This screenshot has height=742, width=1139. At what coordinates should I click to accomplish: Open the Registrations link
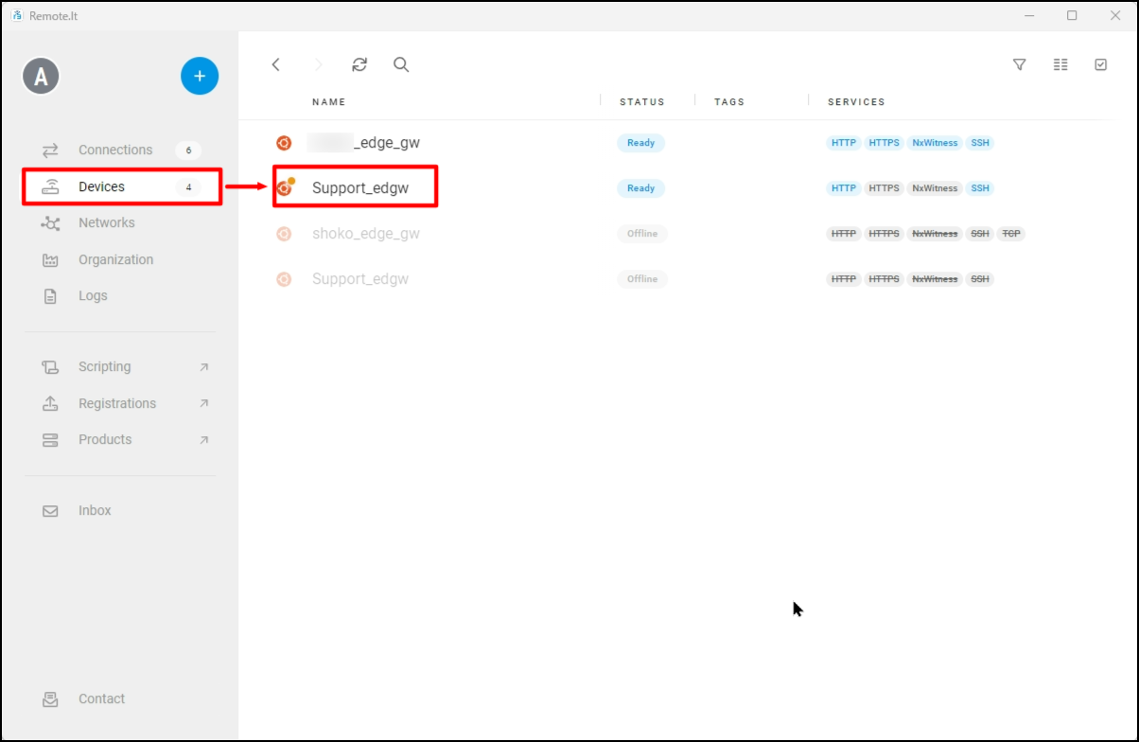pos(117,403)
